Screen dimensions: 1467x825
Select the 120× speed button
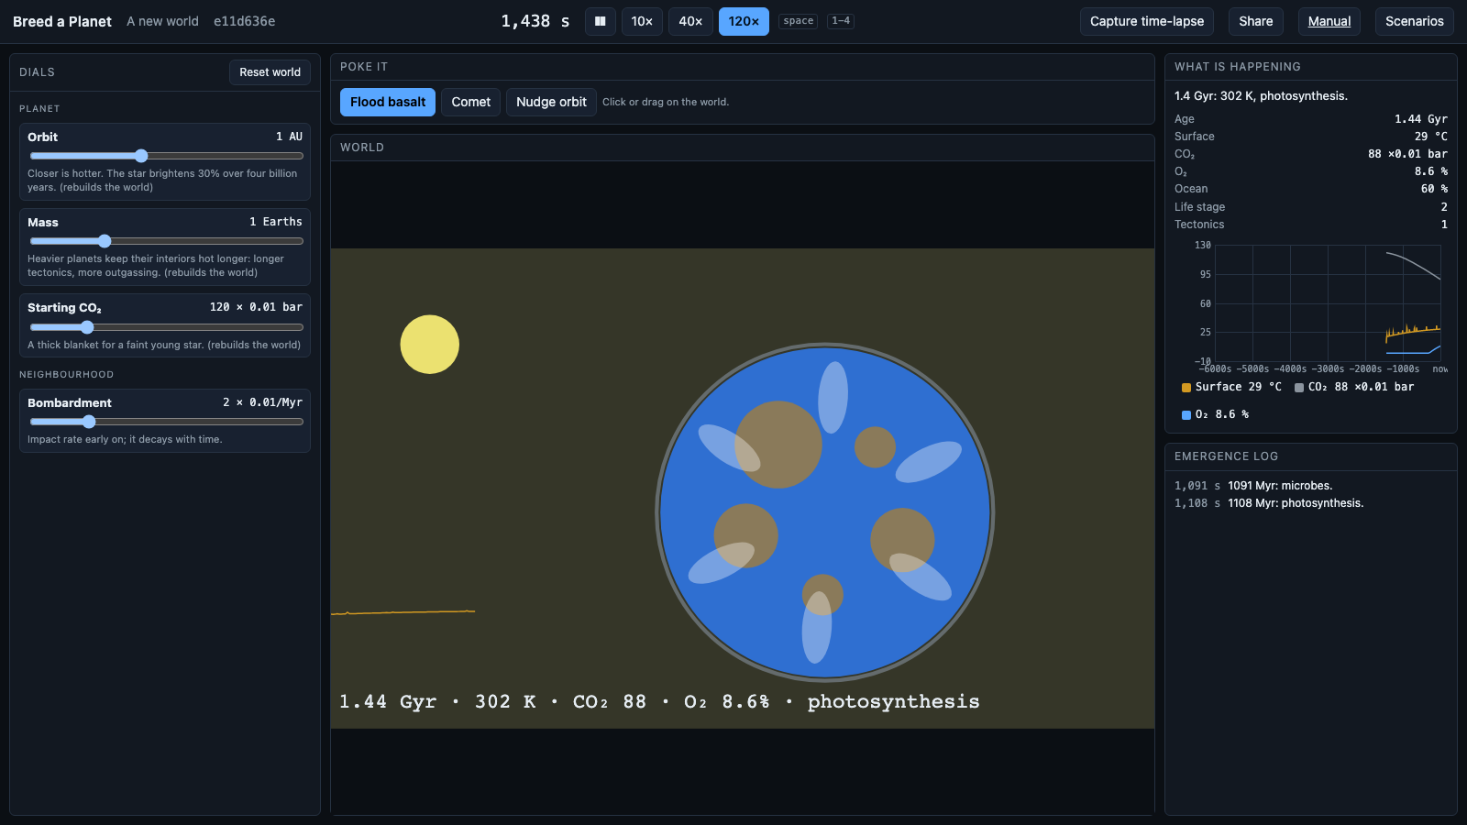click(x=744, y=21)
